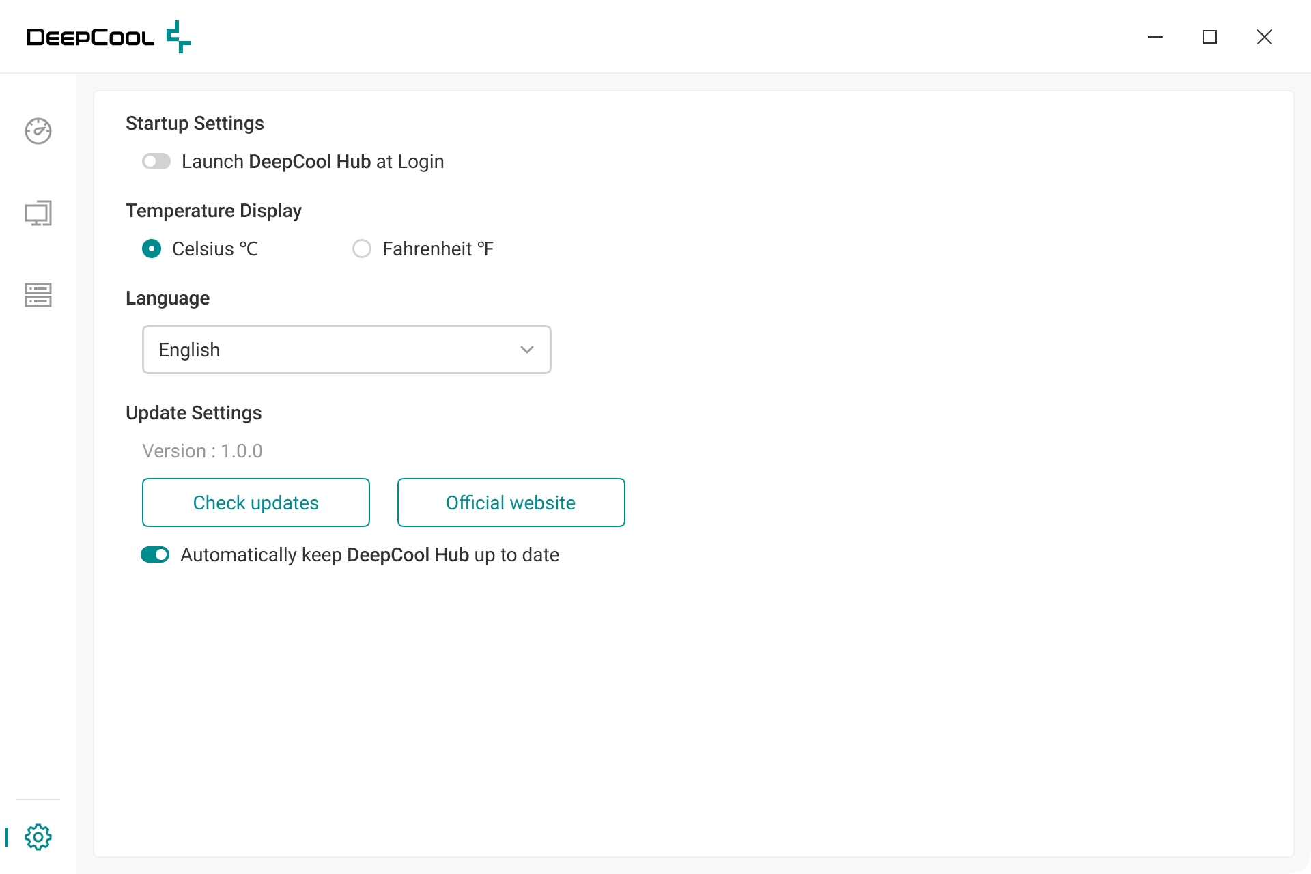Open the dashboard gauge sidebar icon

(38, 131)
